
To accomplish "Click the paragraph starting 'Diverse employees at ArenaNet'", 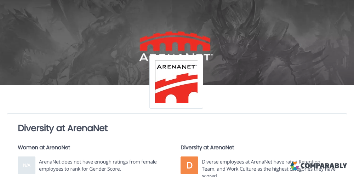I will click(x=269, y=168).
